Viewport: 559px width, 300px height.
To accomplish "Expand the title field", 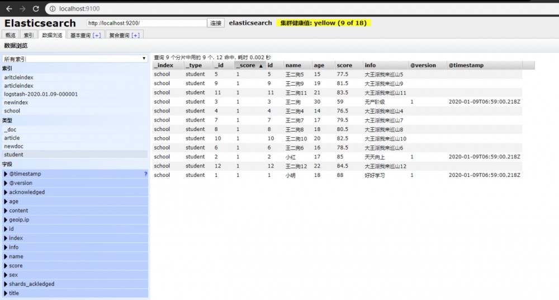I will 6,293.
